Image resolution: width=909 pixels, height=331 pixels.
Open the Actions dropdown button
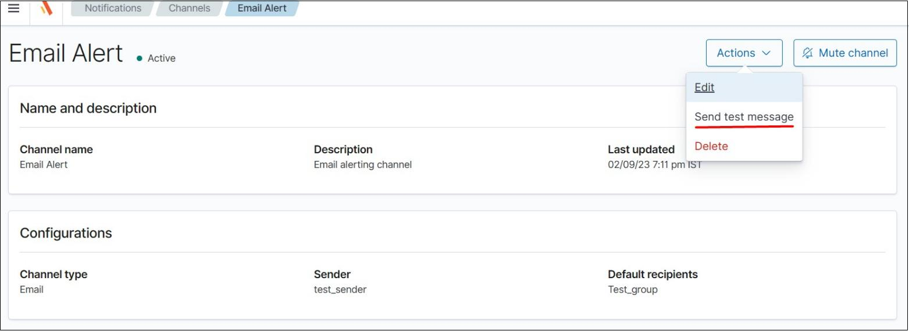coord(736,53)
